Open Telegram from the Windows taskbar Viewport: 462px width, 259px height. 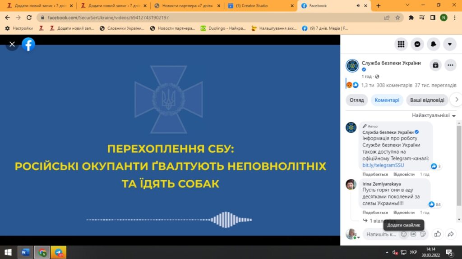pos(58,252)
